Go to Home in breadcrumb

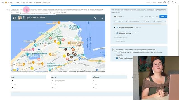pyautogui.click(x=10, y=2)
